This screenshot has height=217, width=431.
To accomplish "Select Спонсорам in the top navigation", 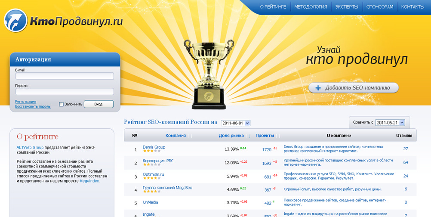I will tap(380, 7).
